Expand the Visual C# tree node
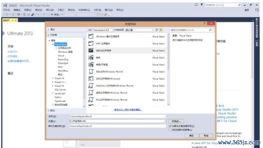The image size is (263, 148). click(x=53, y=78)
